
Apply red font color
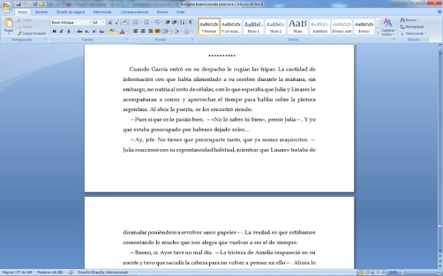point(122,31)
